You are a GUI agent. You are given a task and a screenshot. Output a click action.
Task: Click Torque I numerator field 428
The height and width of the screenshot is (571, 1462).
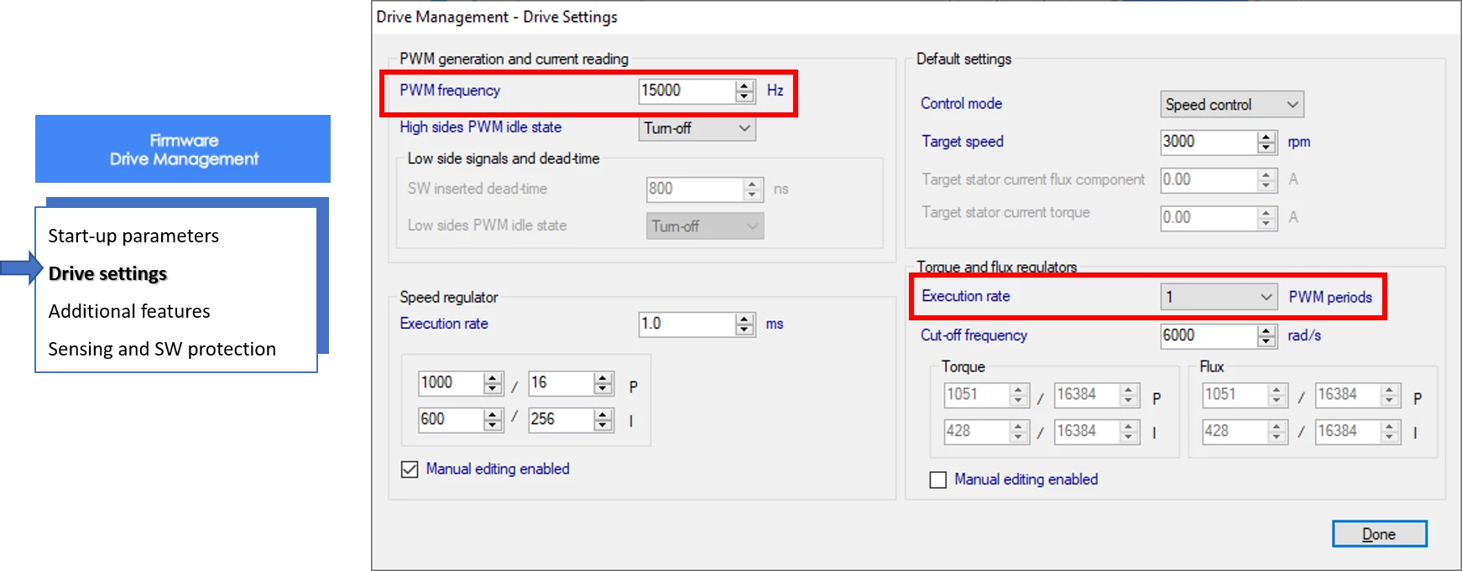pos(977,432)
